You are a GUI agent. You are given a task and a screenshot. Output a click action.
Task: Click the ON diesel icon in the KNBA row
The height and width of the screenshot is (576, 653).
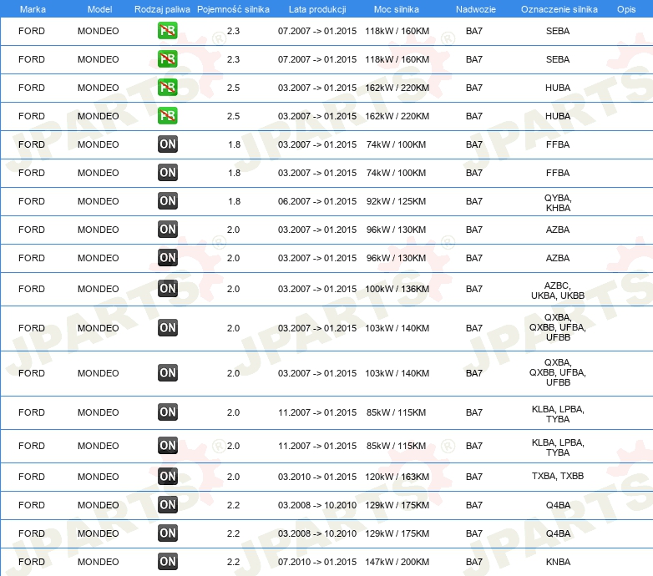tap(168, 562)
